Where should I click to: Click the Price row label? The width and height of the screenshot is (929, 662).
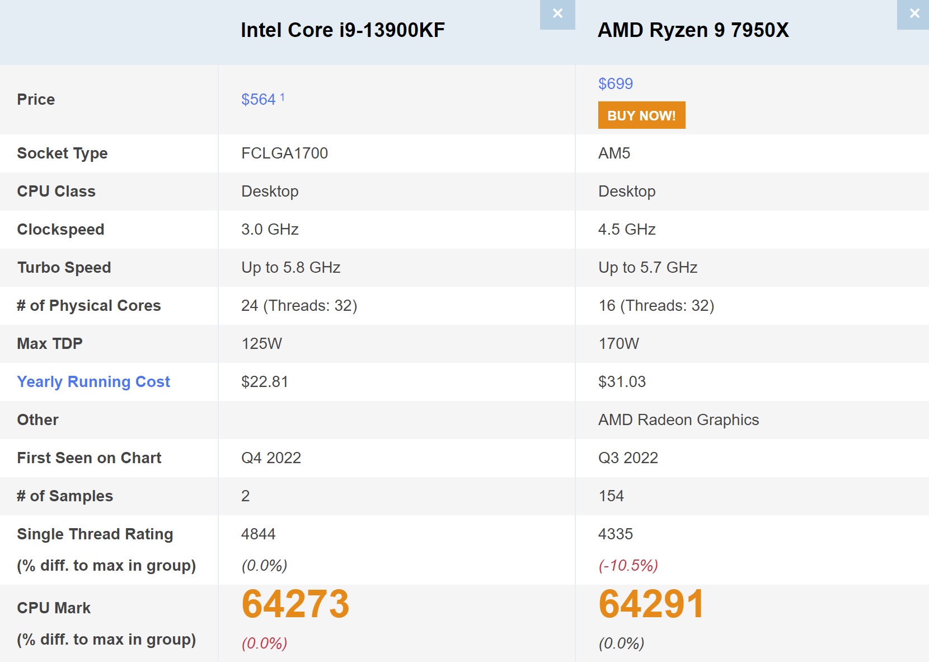(x=36, y=100)
